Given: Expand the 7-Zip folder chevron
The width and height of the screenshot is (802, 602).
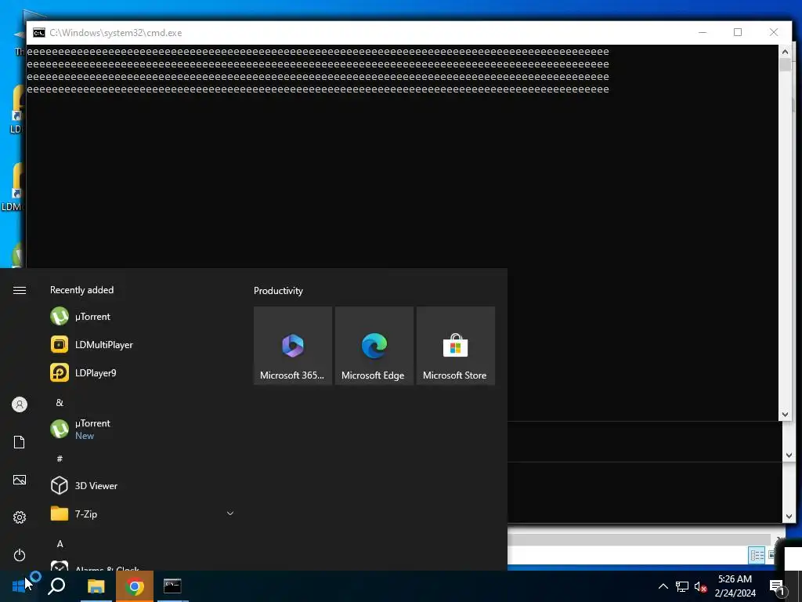Looking at the screenshot, I should pos(230,513).
